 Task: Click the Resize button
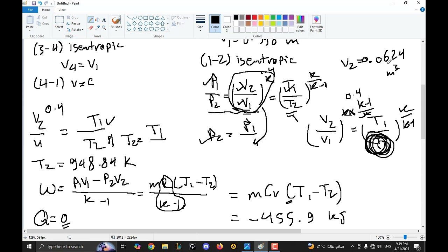click(x=73, y=23)
